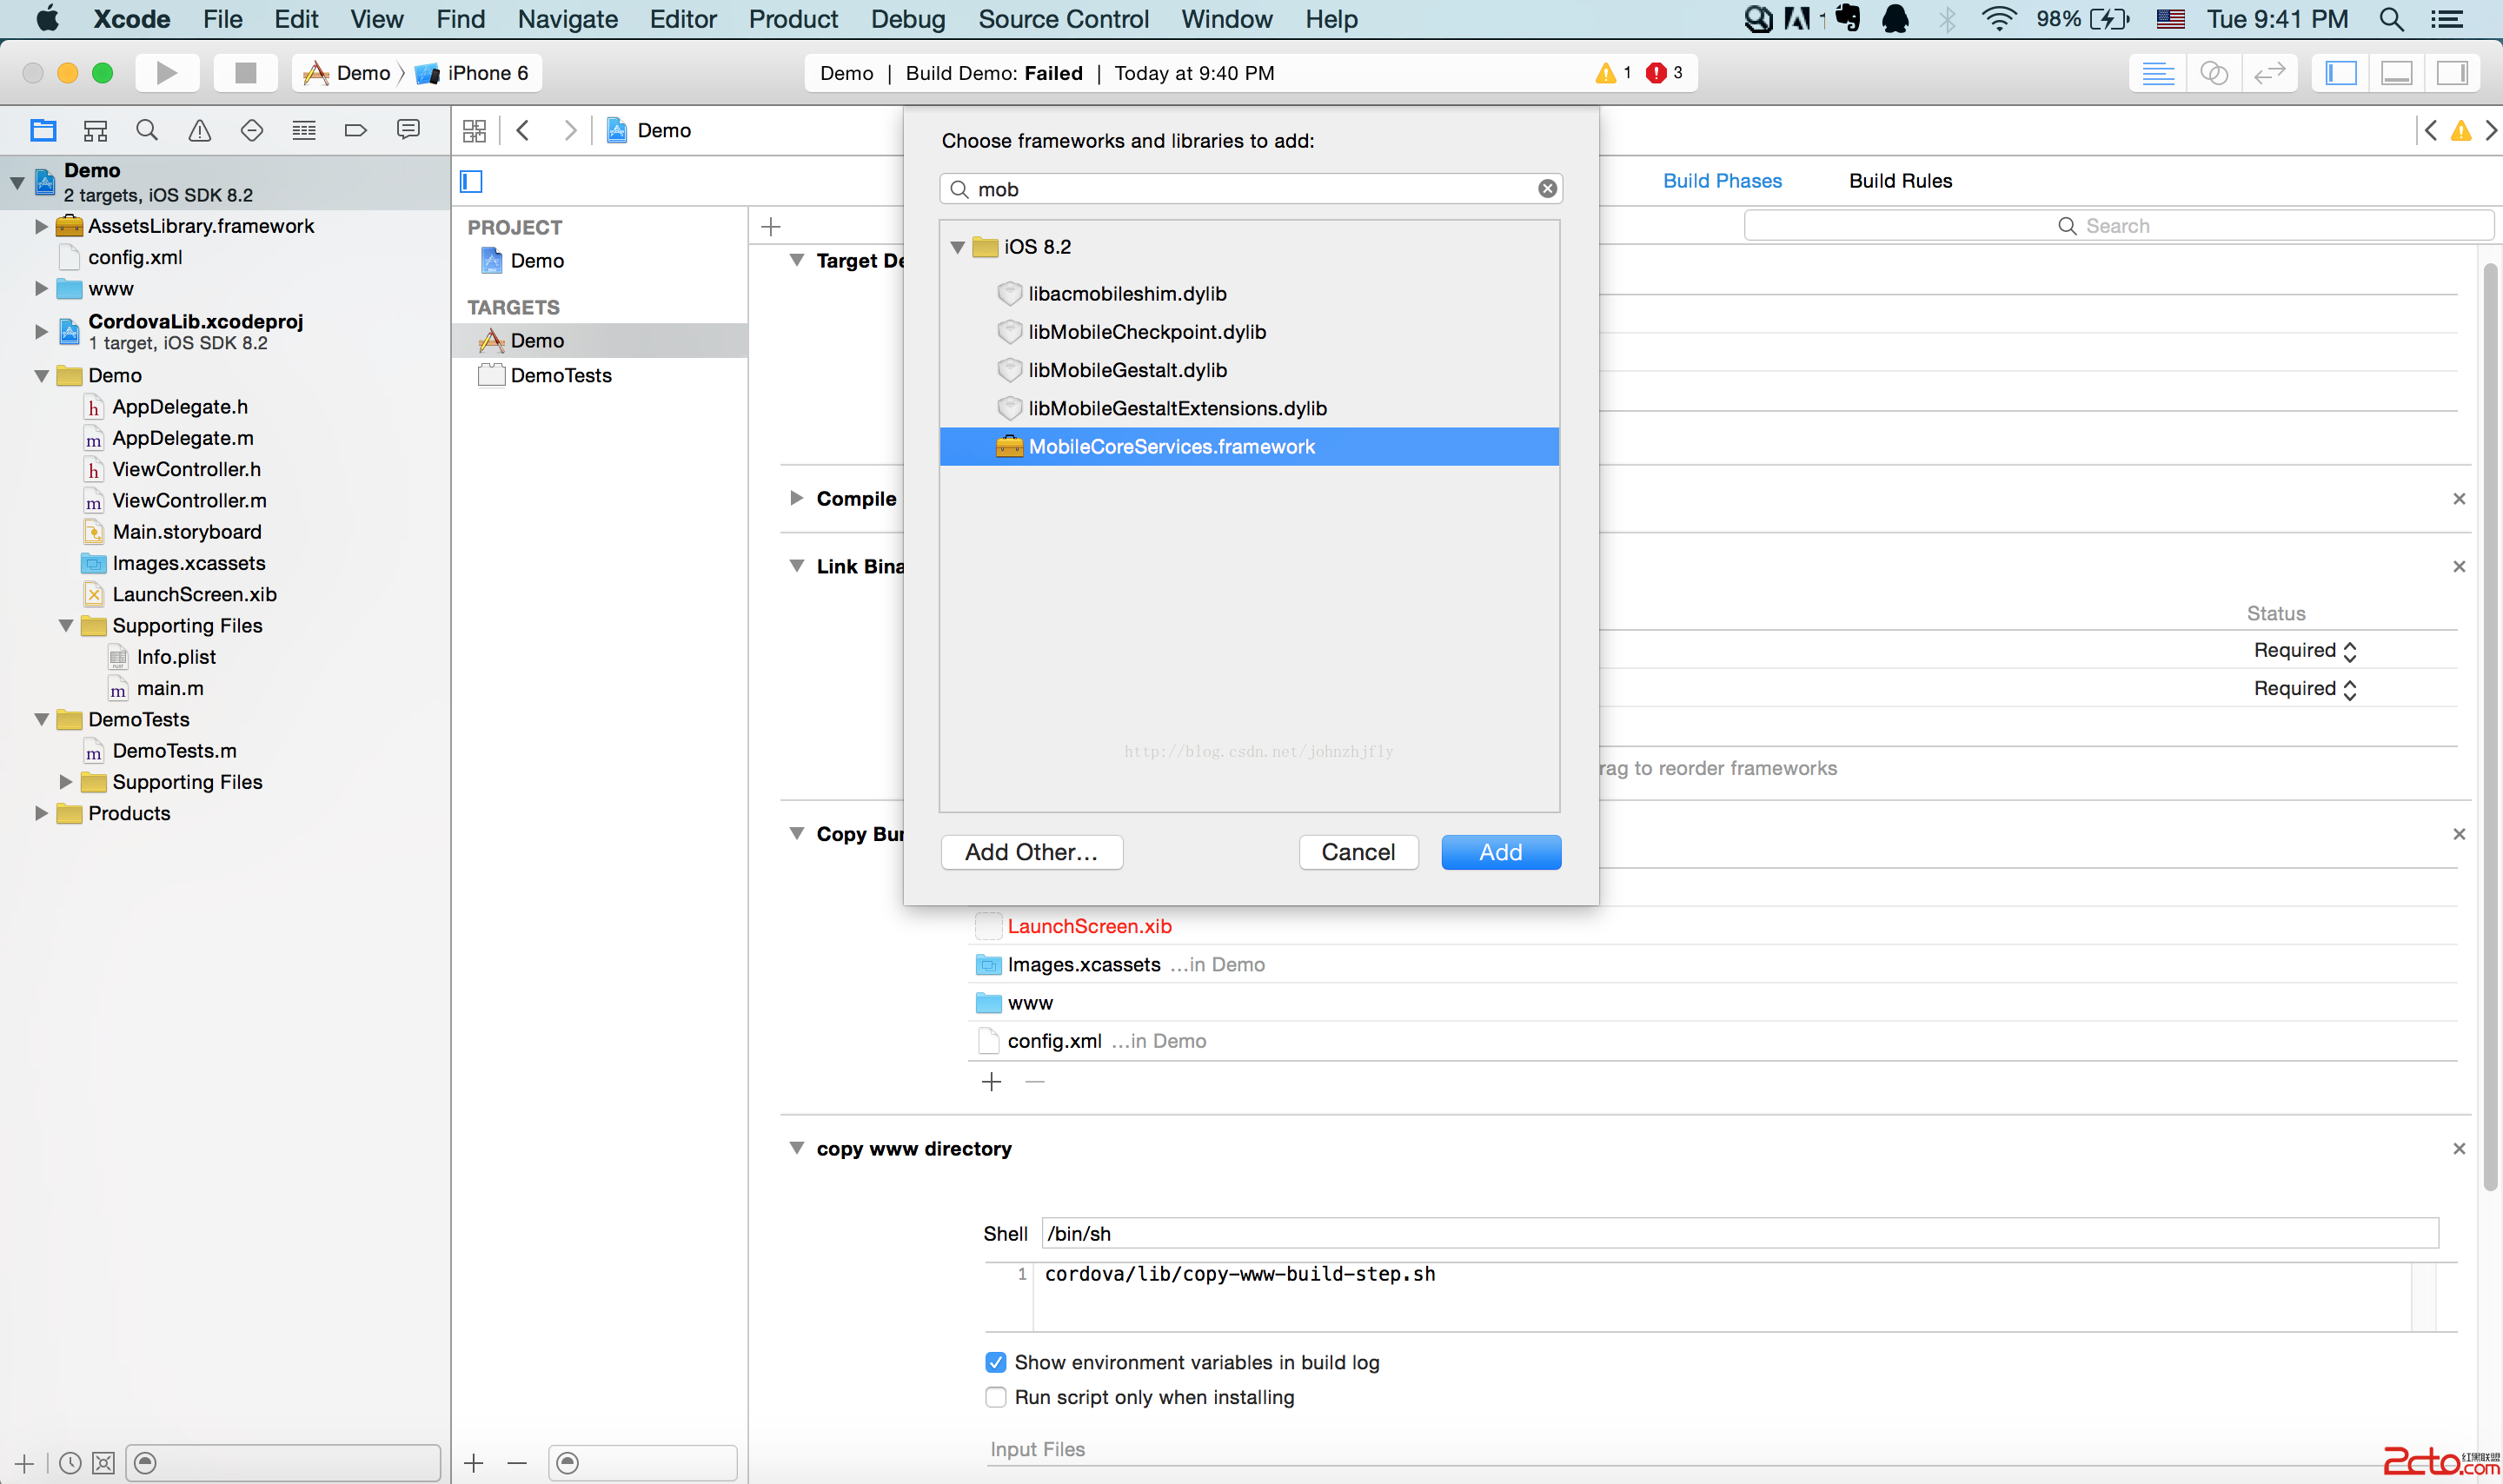Enable Run script only when installing

click(995, 1397)
